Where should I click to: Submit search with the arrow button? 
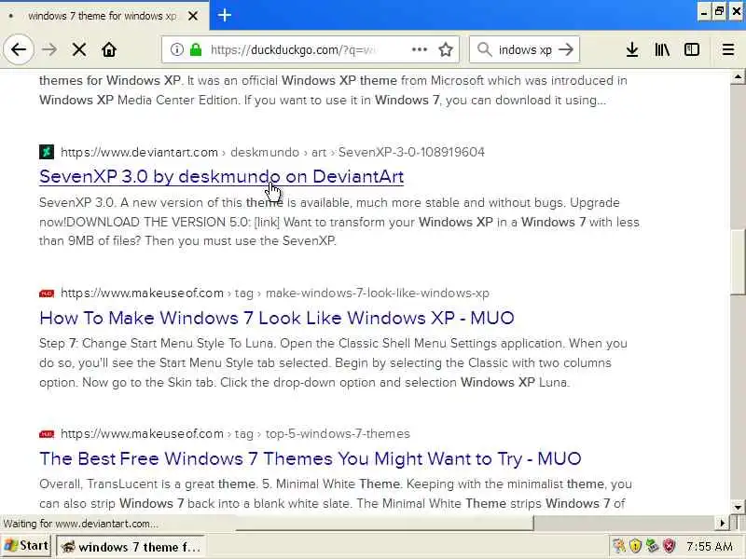point(566,49)
